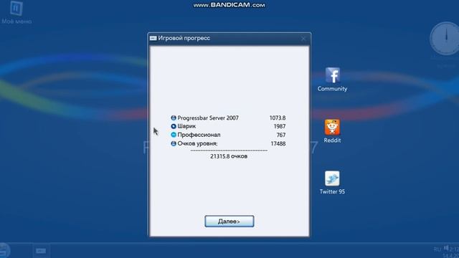The width and height of the screenshot is (459, 258).
Task: Click the Игровой прогресс title bar icon
Action: (153, 38)
